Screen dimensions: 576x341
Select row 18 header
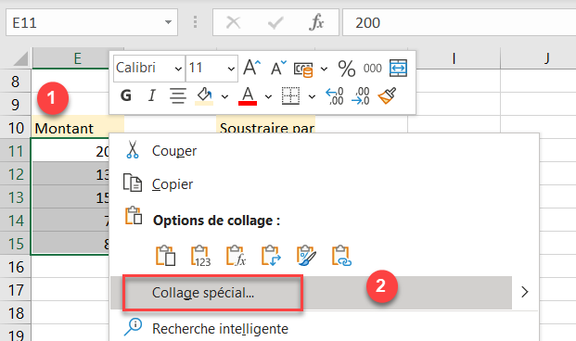[16, 313]
